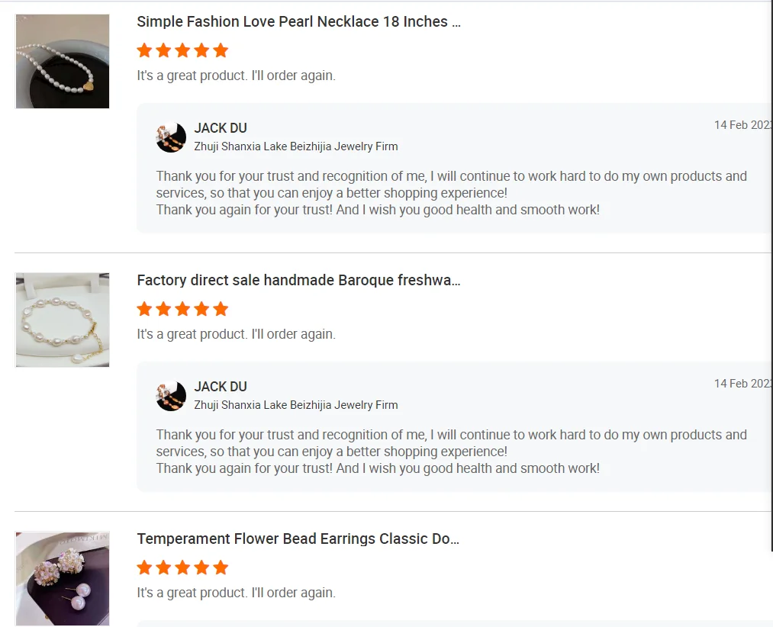This screenshot has height=627, width=773.
Task: Click the seller reply text under the bracelet review
Action: [x=451, y=451]
